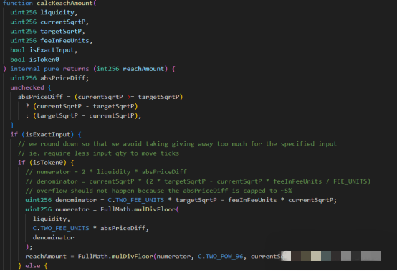Click the comment 'ie. require less input qty'
The image size is (397, 271).
click(98, 153)
